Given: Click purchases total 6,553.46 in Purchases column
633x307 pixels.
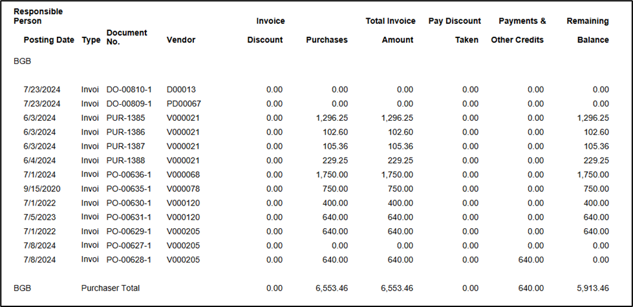Looking at the screenshot, I should [x=332, y=288].
